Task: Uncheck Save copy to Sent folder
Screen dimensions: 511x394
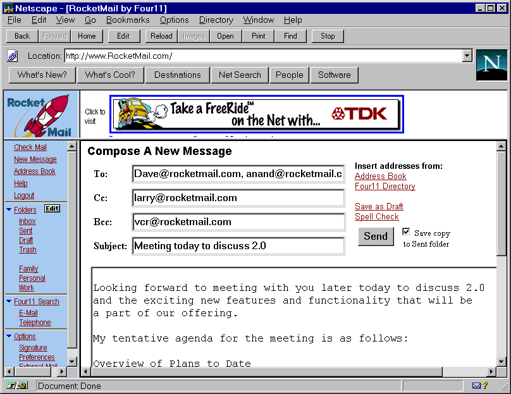Action: tap(405, 232)
